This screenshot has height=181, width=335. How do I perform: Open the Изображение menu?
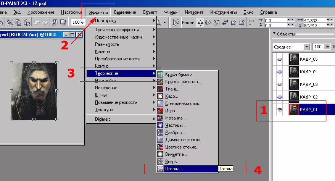(41, 12)
